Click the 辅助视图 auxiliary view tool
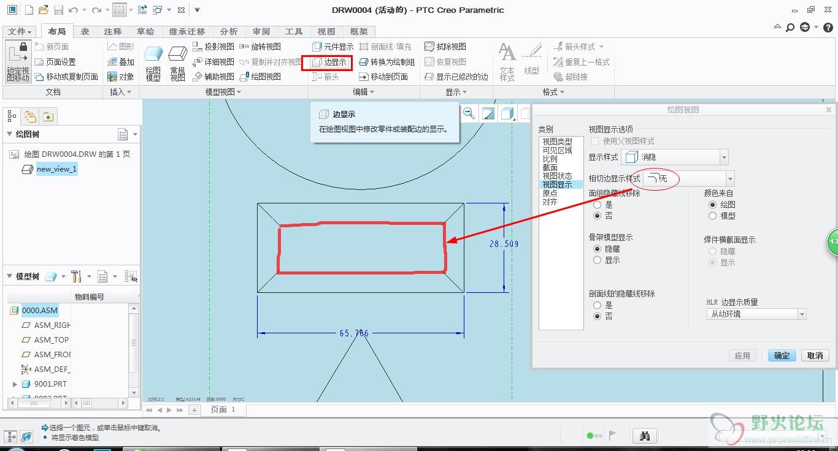Screen dimensions: 838x451 pyautogui.click(x=213, y=77)
